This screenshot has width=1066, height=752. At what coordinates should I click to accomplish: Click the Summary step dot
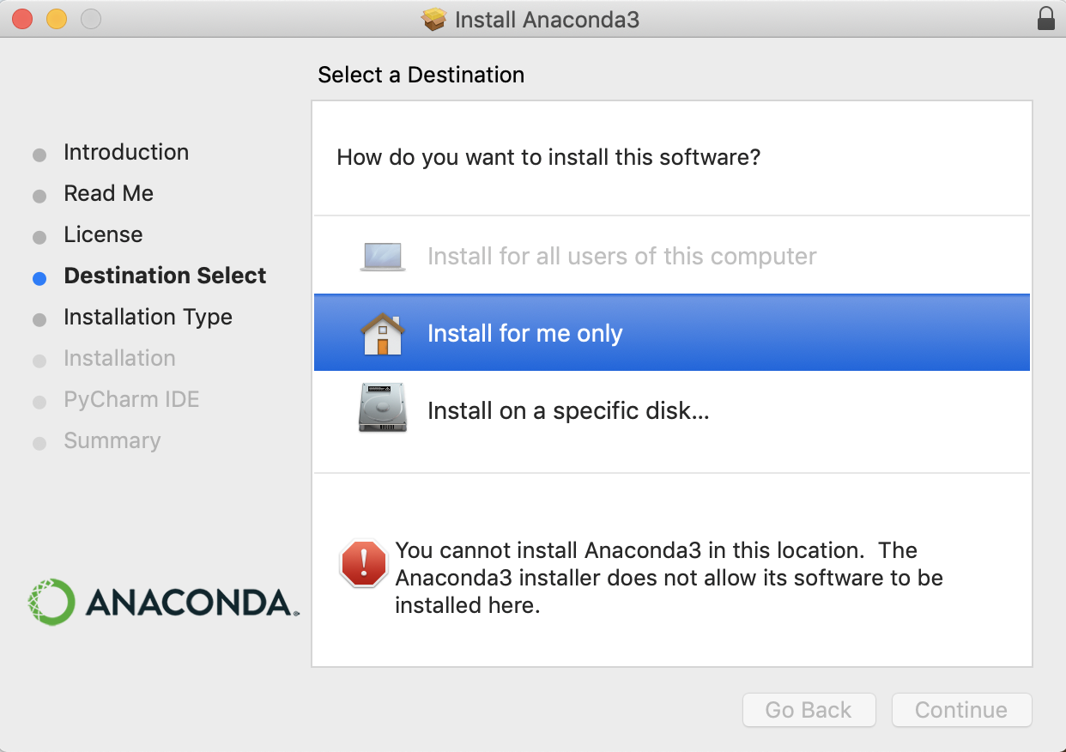pos(39,440)
